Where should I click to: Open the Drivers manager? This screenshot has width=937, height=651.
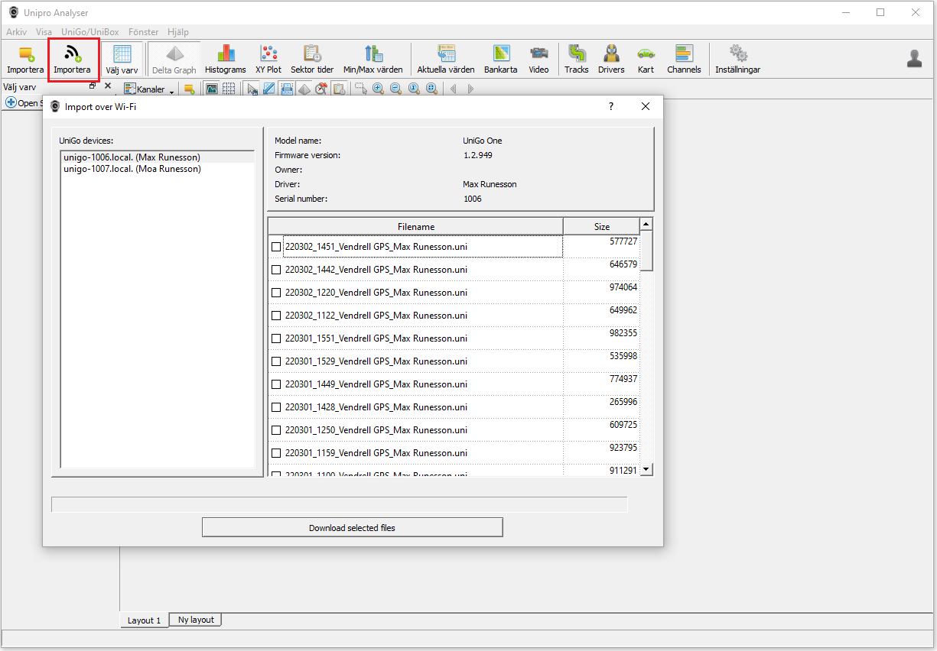tap(611, 60)
